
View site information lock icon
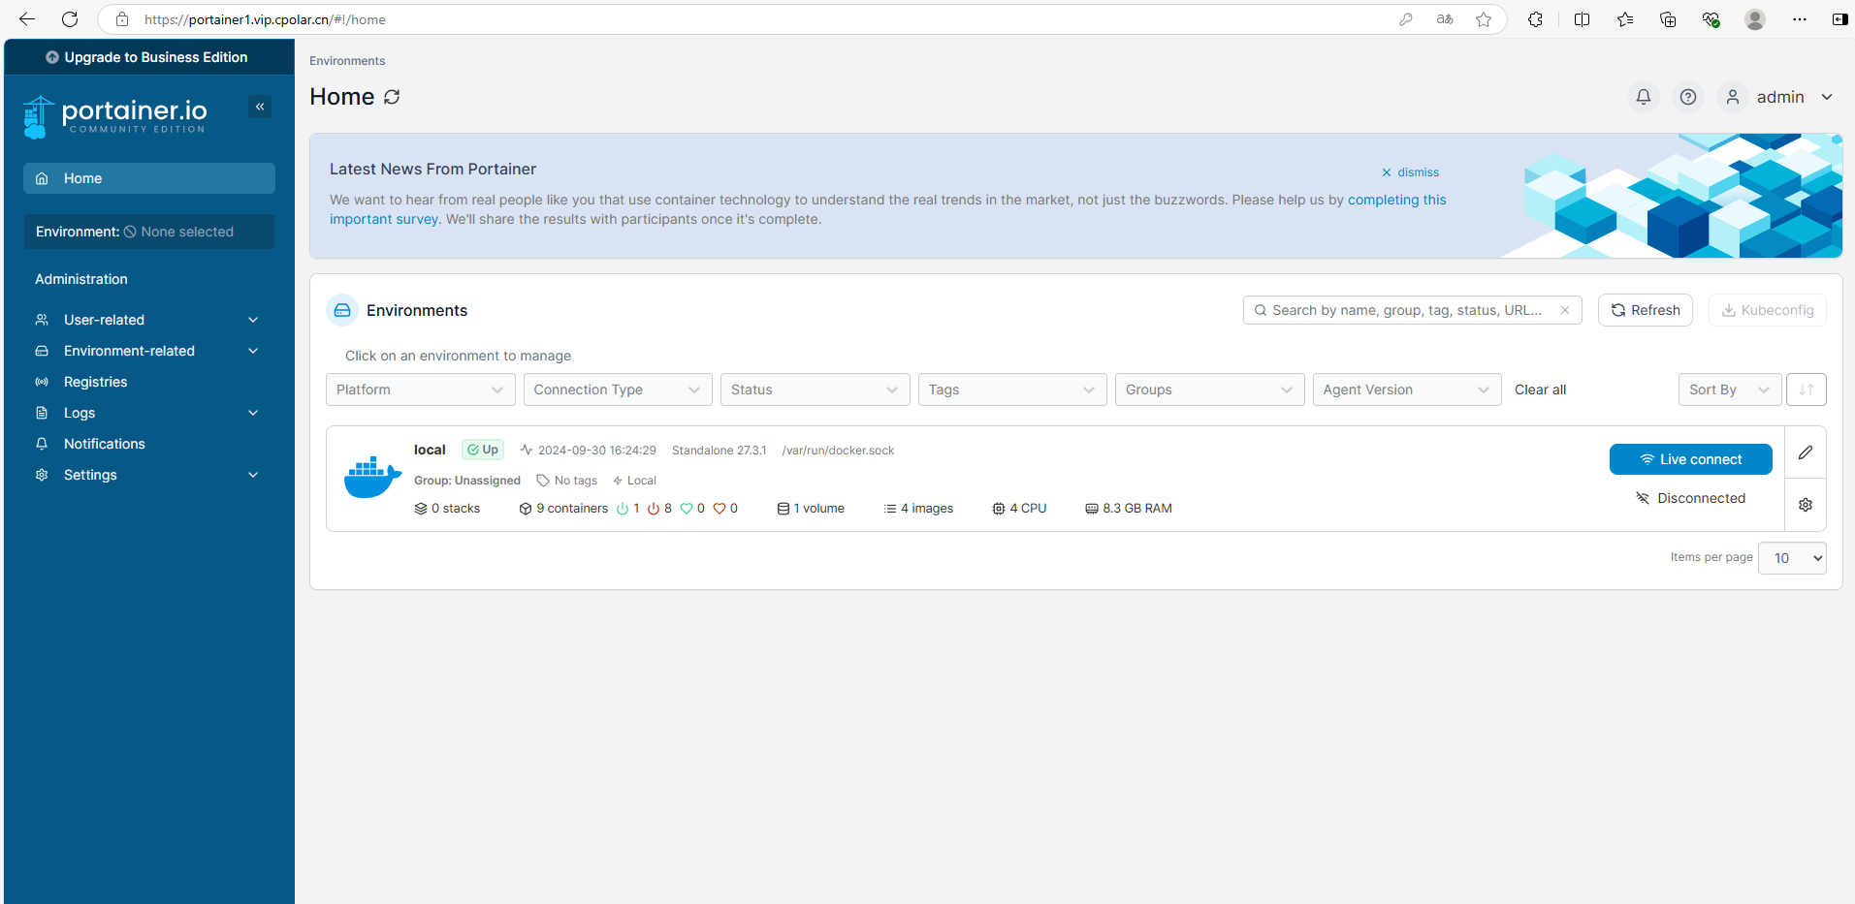(x=122, y=19)
